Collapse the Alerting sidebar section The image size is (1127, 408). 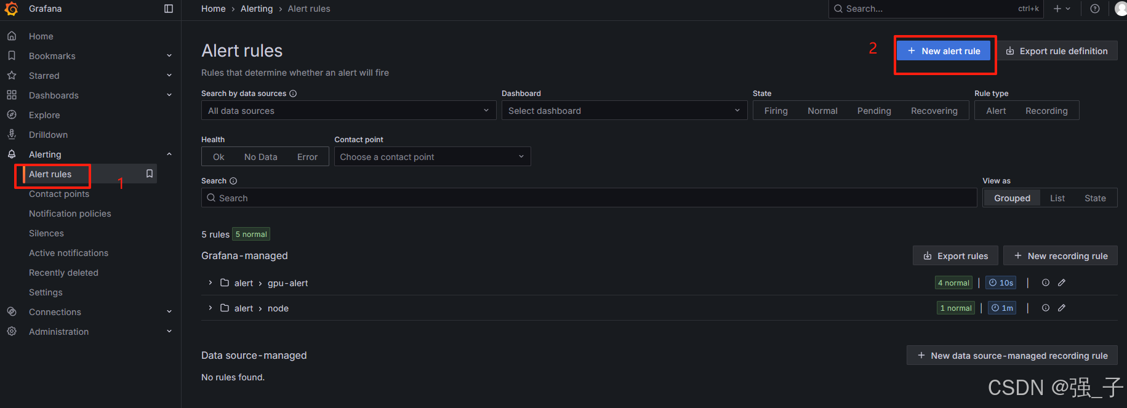point(169,154)
